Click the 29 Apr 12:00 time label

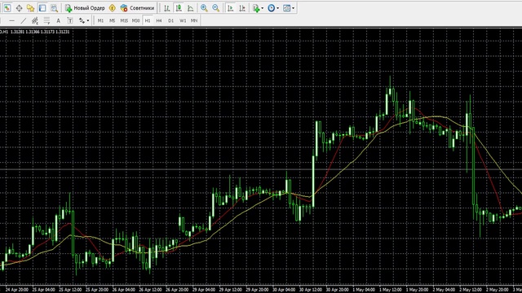[230, 290]
